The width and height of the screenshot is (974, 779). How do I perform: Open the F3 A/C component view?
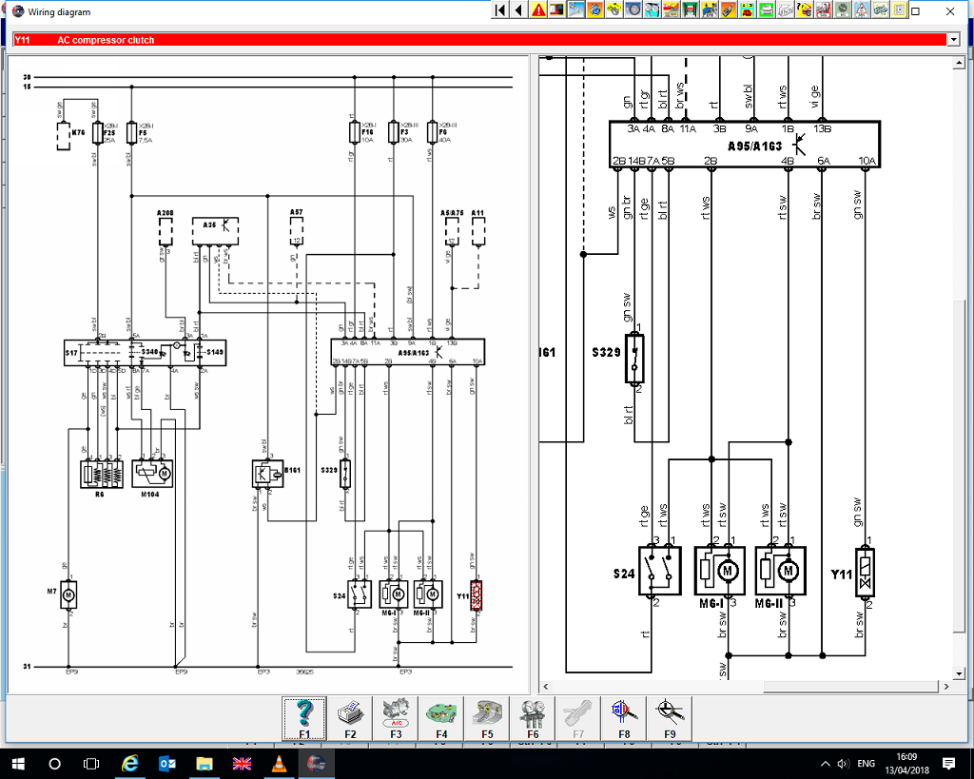coord(396,718)
